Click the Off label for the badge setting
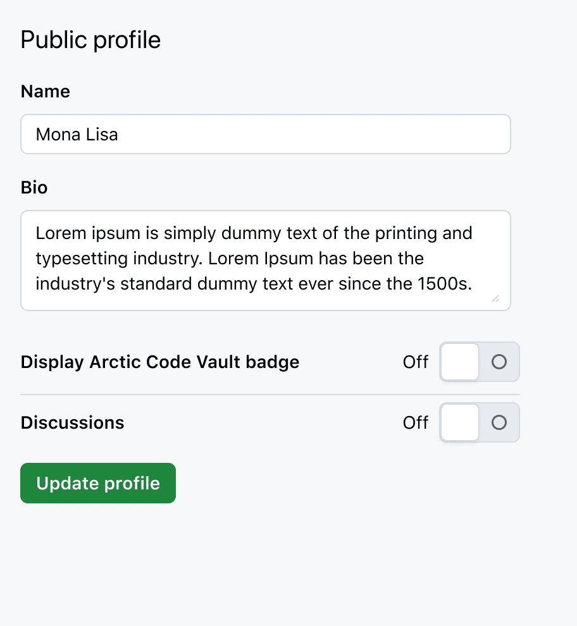 pos(416,362)
